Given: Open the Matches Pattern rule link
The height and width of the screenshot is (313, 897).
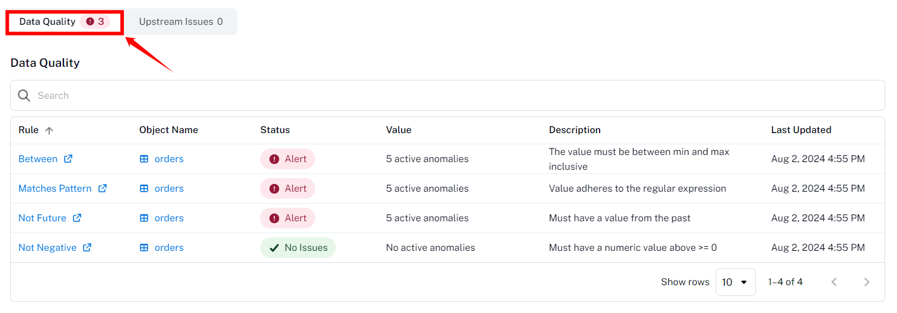Looking at the screenshot, I should [55, 188].
